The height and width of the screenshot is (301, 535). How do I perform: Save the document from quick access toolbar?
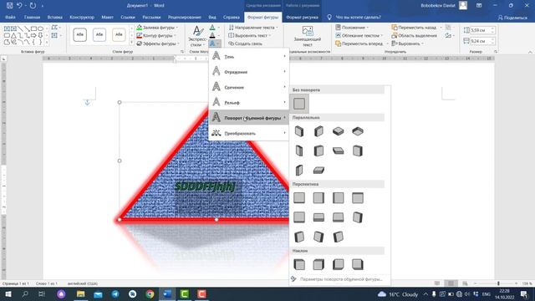pos(9,6)
